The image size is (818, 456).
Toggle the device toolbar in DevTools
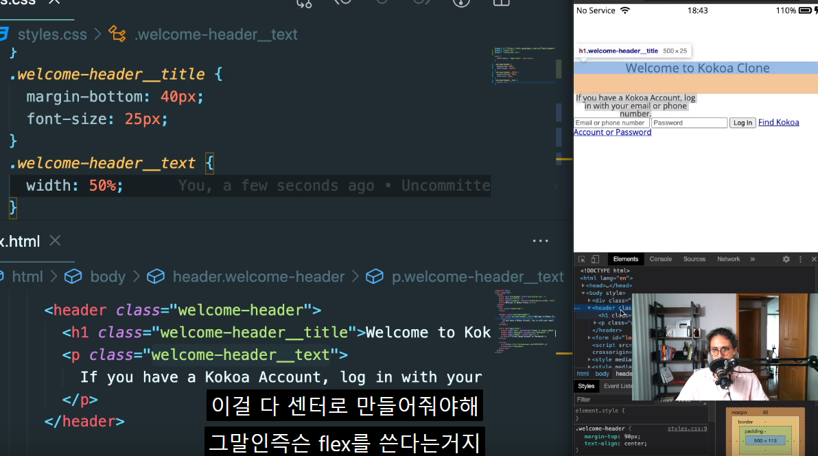pyautogui.click(x=595, y=259)
